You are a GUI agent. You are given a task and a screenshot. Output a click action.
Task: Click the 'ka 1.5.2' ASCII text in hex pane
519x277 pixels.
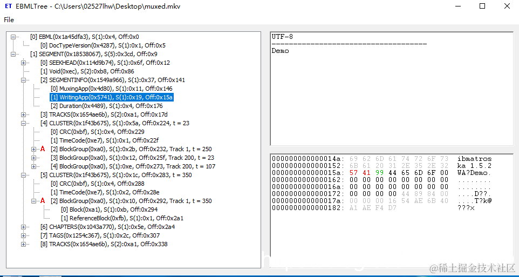point(474,166)
